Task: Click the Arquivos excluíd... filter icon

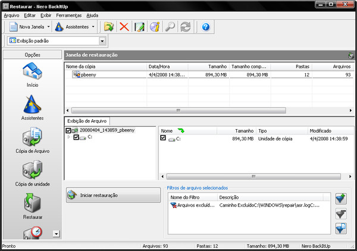Action: coord(174,205)
